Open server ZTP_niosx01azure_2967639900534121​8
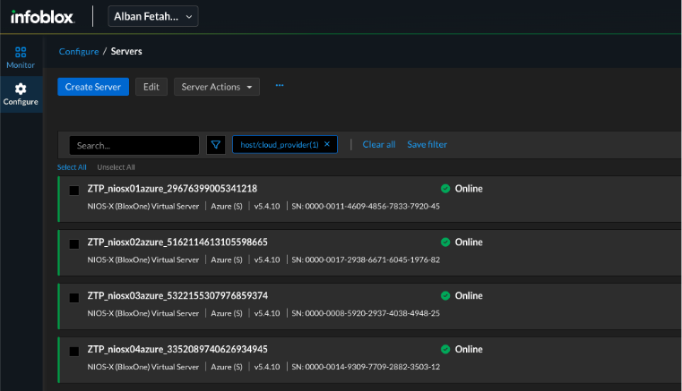The image size is (682, 391). tap(172, 189)
